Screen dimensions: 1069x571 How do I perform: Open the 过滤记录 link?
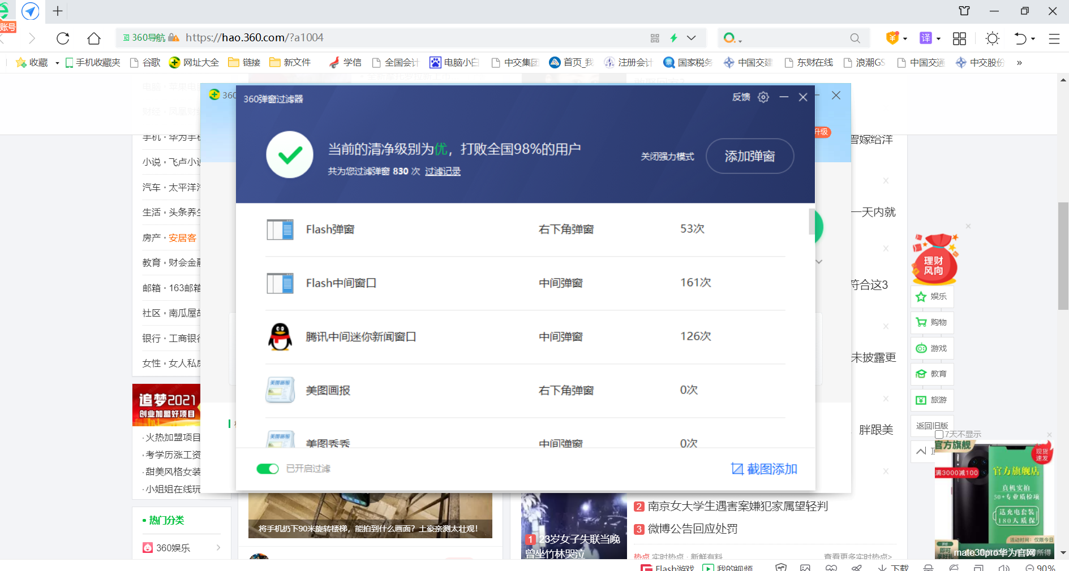pyautogui.click(x=443, y=171)
